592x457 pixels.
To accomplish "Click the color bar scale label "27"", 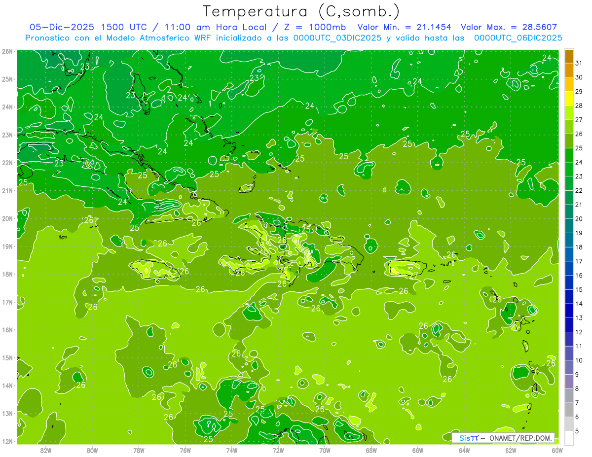I will [579, 120].
